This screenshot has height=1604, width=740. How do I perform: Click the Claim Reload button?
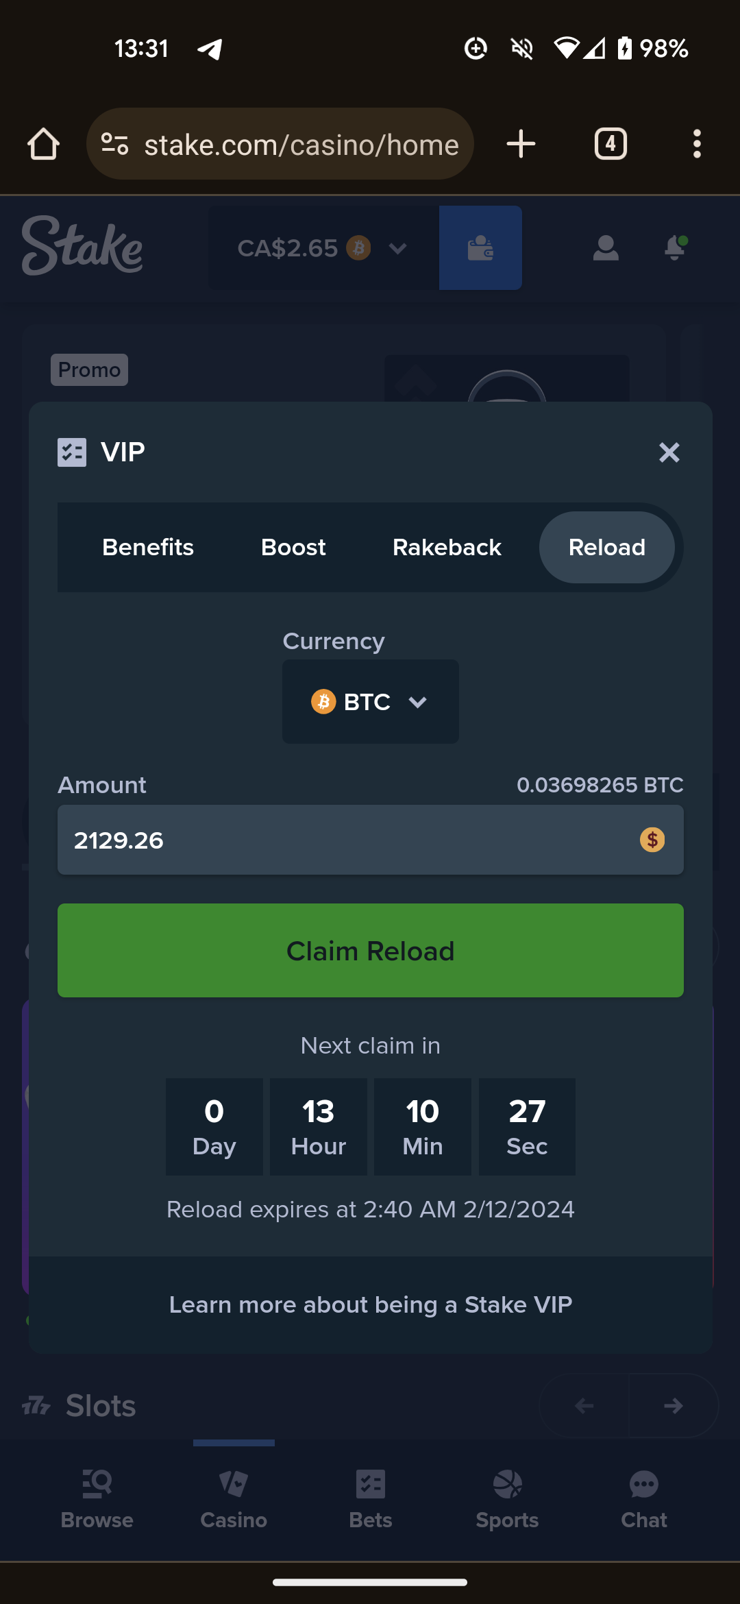point(371,951)
